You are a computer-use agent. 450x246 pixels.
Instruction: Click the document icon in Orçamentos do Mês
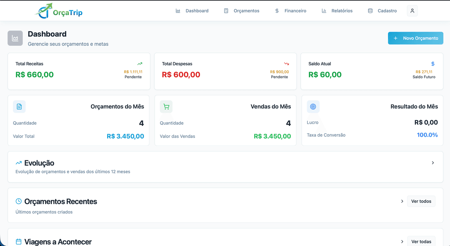(19, 107)
